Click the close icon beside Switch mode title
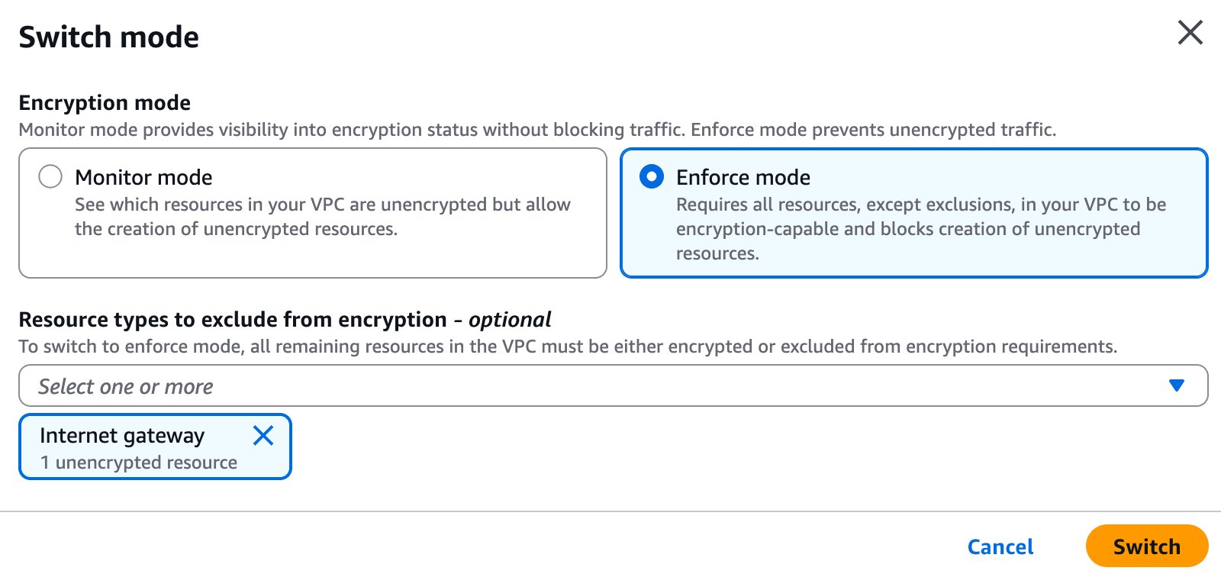 click(1190, 33)
